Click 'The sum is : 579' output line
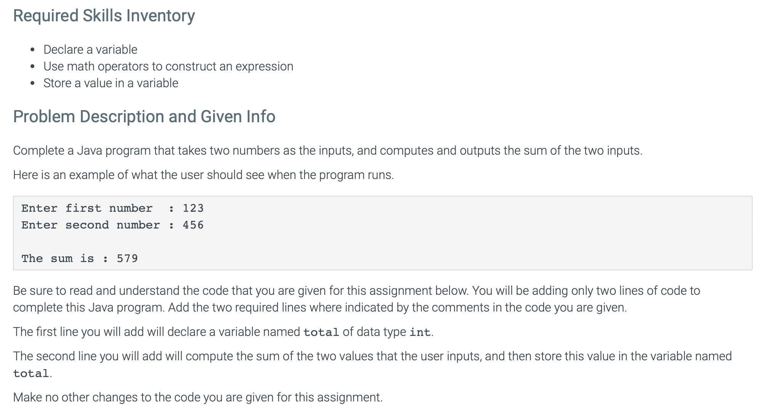Screen dimensions: 761x406 coord(80,259)
